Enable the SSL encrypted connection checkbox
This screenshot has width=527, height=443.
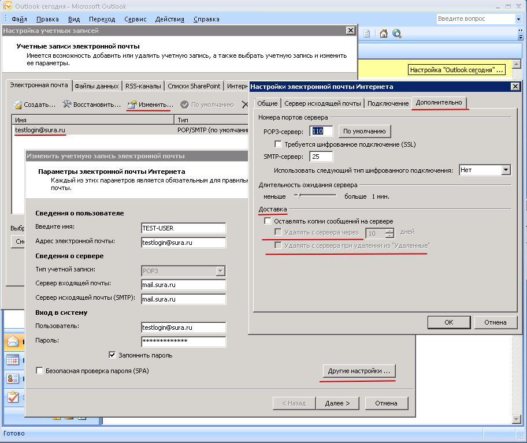tap(279, 144)
